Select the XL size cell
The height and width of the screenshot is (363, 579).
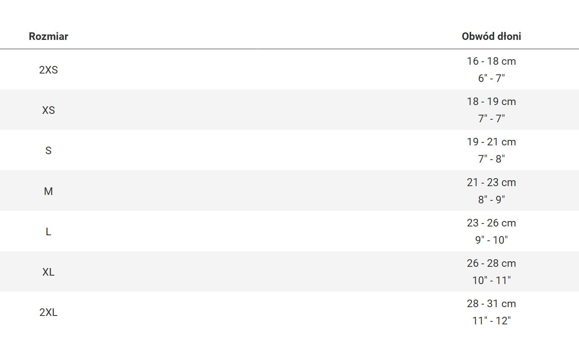tap(48, 272)
